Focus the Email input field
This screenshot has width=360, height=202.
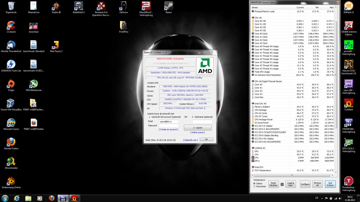(x=168, y=121)
